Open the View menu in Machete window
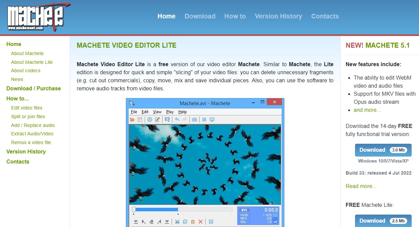The image size is (419, 227). (157, 112)
